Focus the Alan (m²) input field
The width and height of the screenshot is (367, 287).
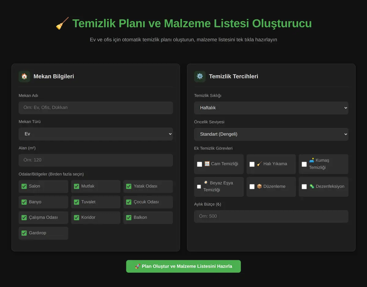pyautogui.click(x=96, y=160)
